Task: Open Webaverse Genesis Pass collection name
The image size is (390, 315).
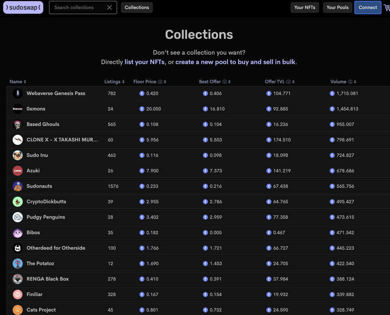Action: pyautogui.click(x=56, y=94)
